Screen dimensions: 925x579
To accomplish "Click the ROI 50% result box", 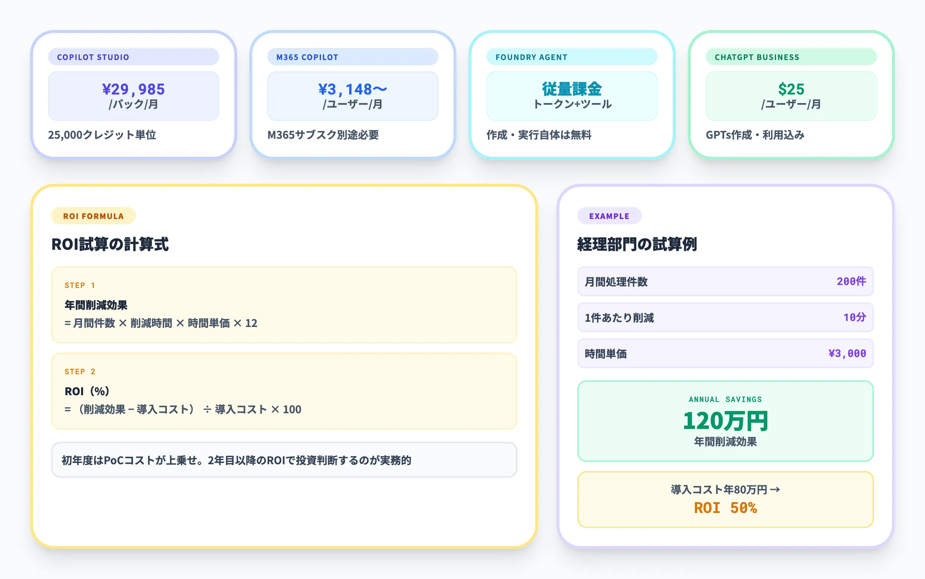I will click(726, 499).
